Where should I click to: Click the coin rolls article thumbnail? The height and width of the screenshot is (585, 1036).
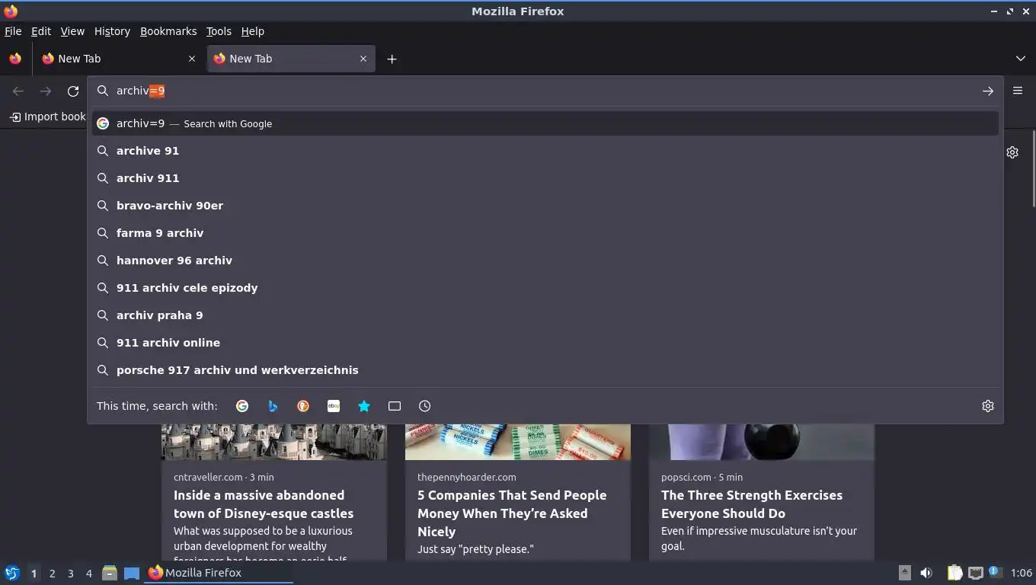[518, 442]
